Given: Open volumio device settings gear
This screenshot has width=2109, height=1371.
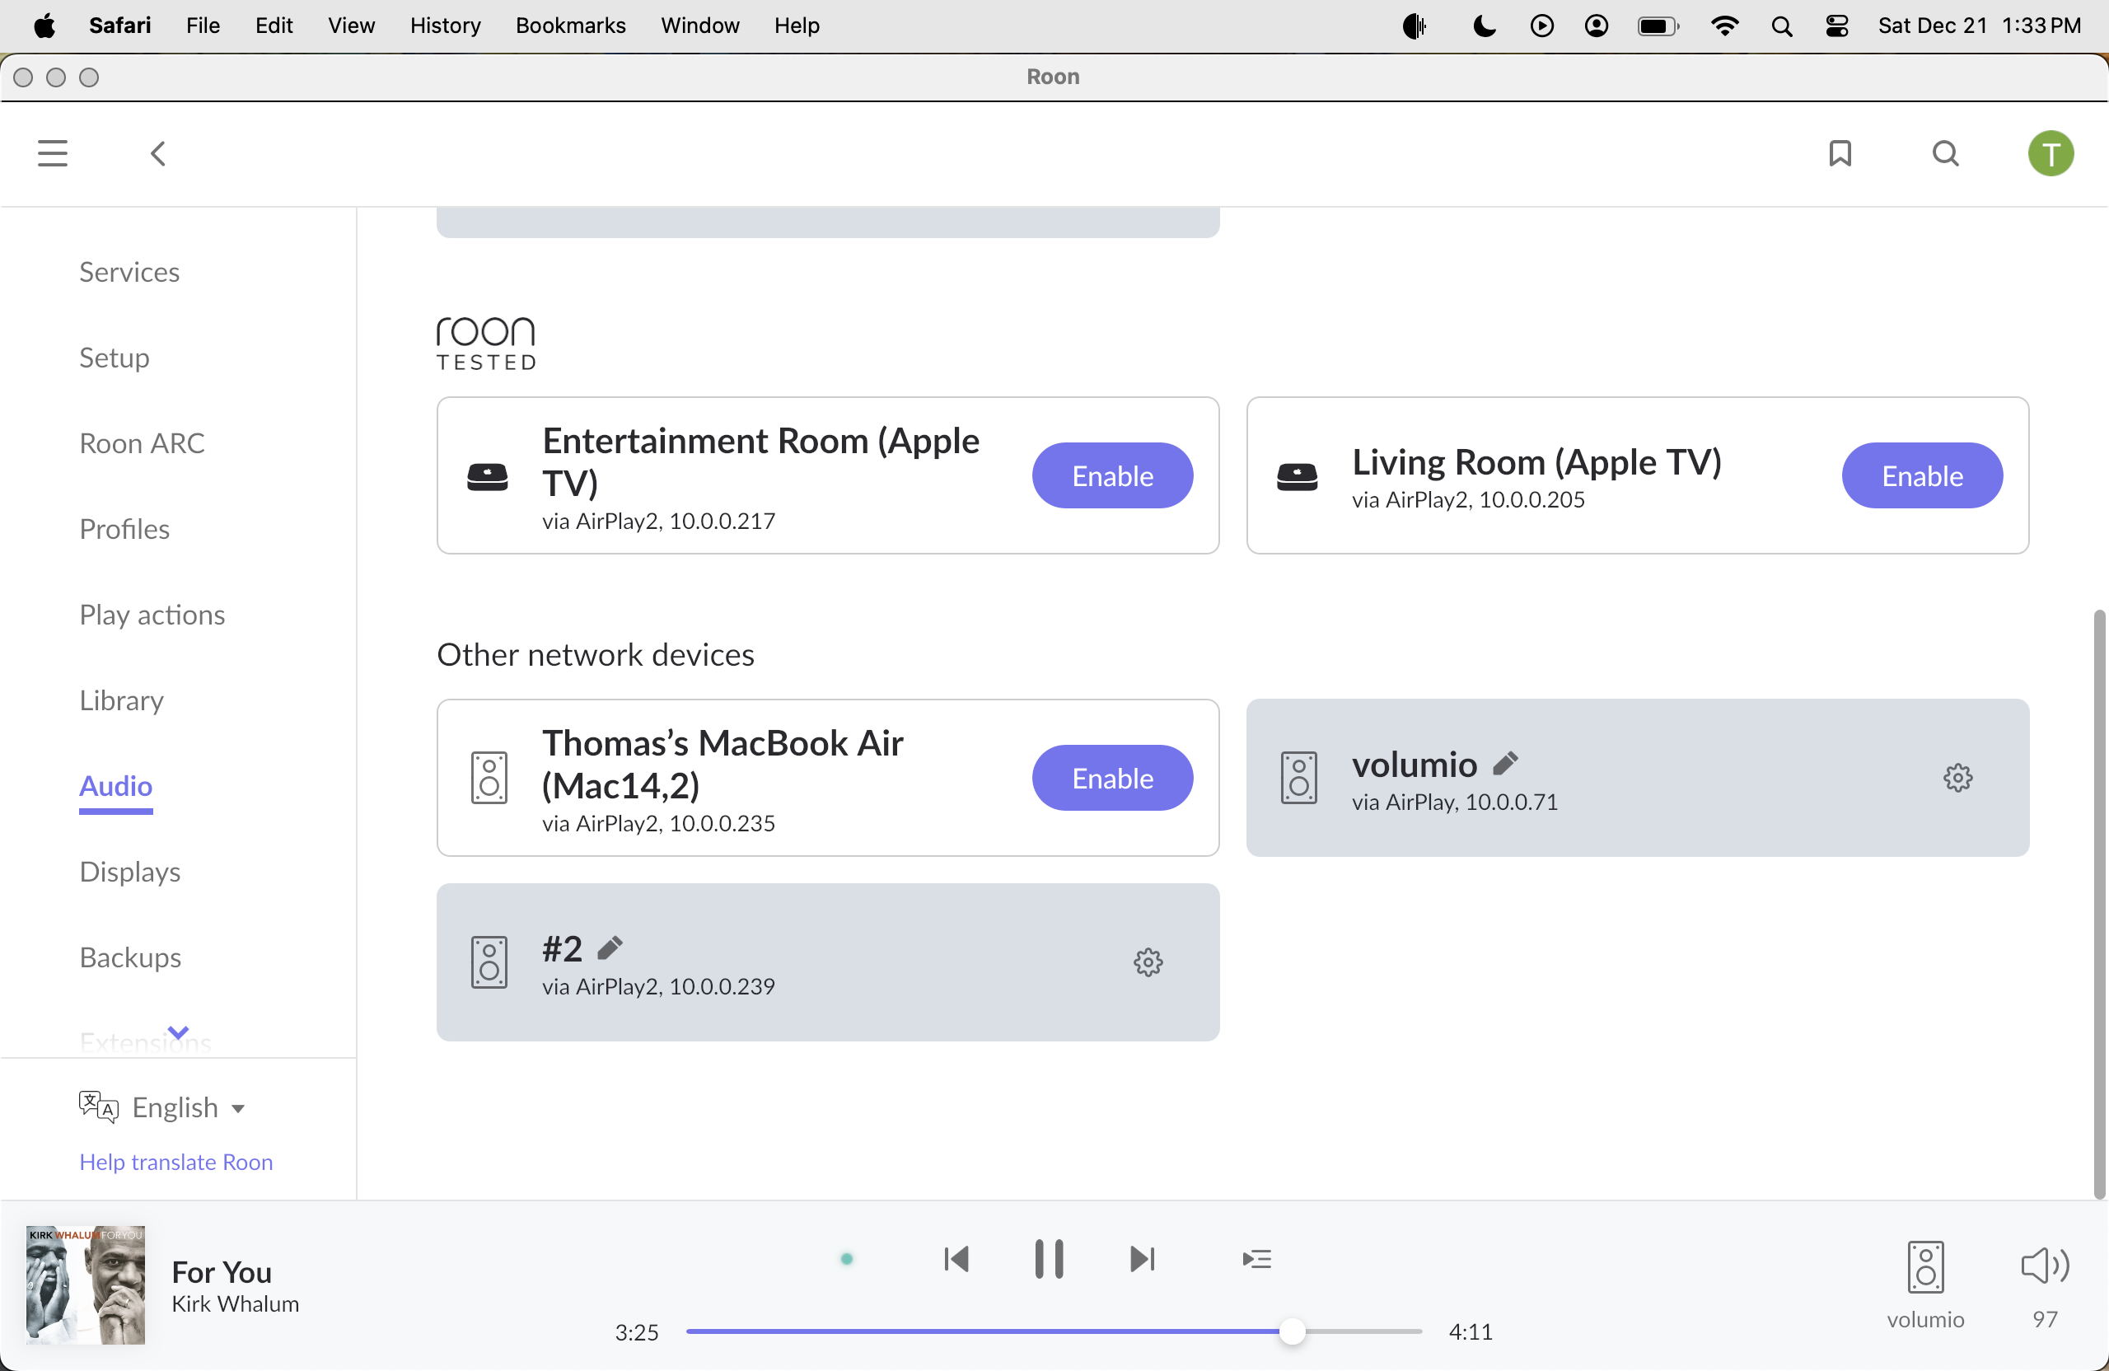Looking at the screenshot, I should pos(1957,777).
